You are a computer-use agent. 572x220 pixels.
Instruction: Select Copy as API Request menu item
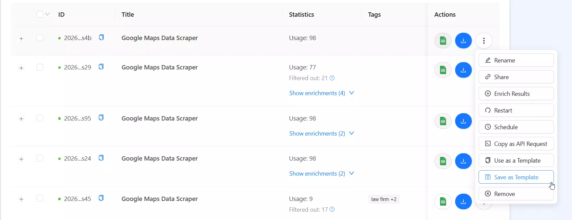point(516,144)
